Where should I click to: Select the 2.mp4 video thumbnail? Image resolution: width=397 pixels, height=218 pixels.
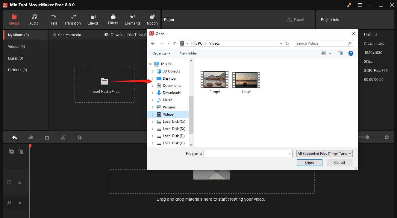(246, 80)
